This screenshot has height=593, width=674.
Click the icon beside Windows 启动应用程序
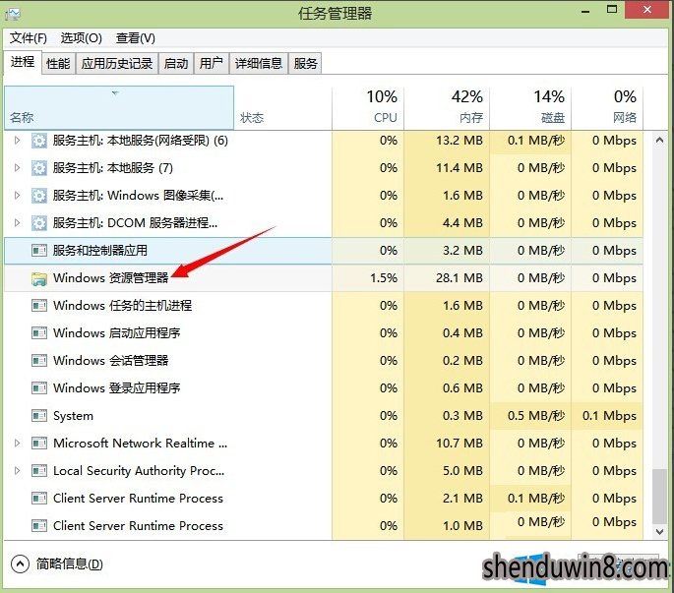click(39, 333)
